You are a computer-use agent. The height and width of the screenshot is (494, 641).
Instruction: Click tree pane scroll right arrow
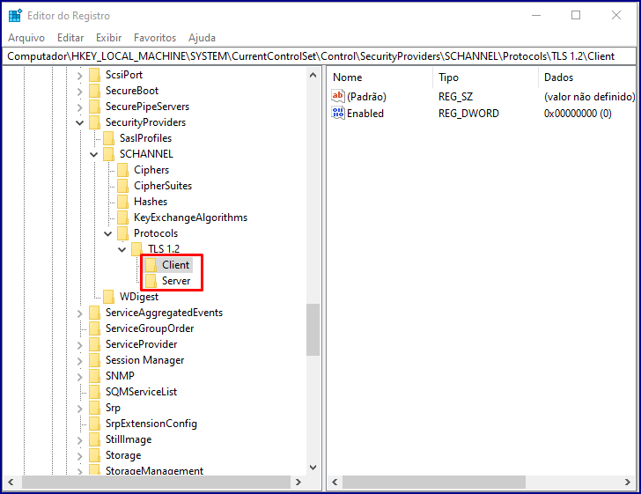tap(298, 483)
